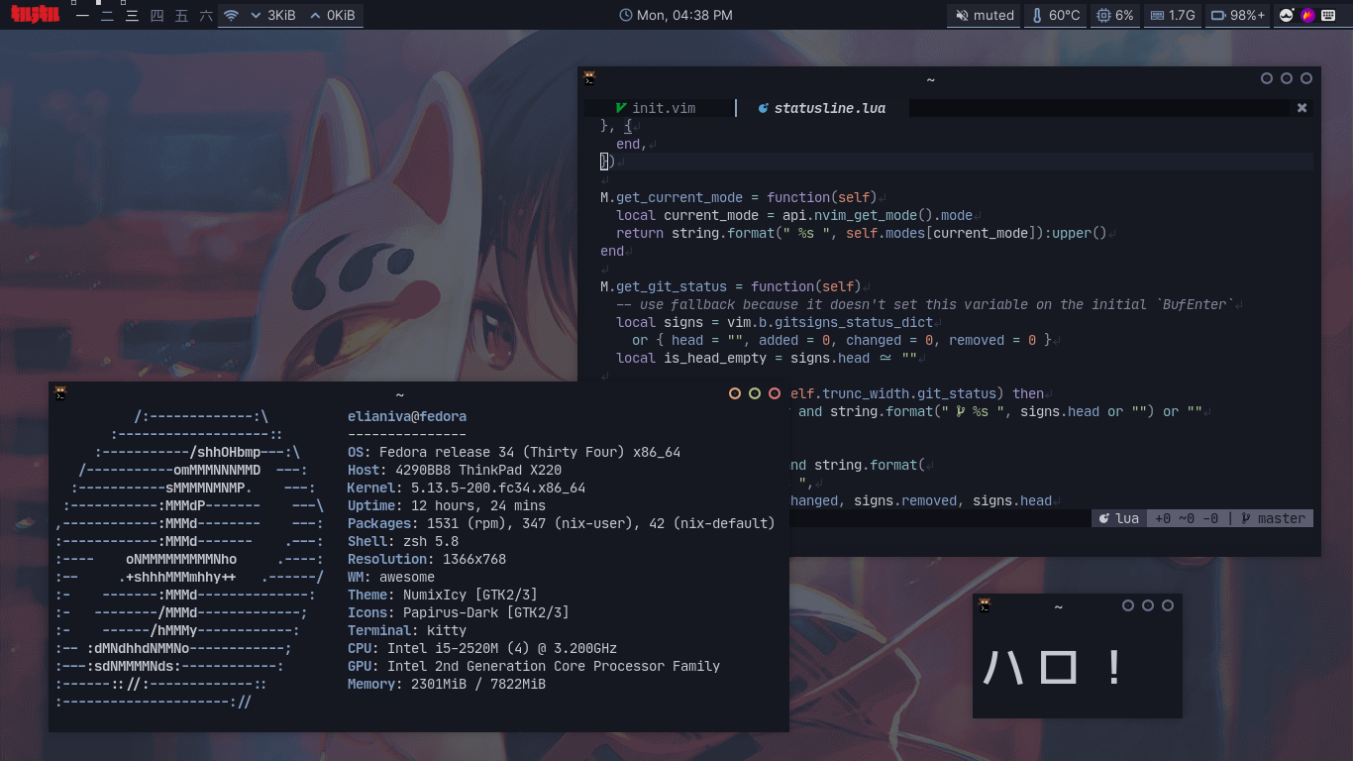Click the +0 ~0 -0 git diff stats
1353x761 pixels.
[x=1187, y=518]
